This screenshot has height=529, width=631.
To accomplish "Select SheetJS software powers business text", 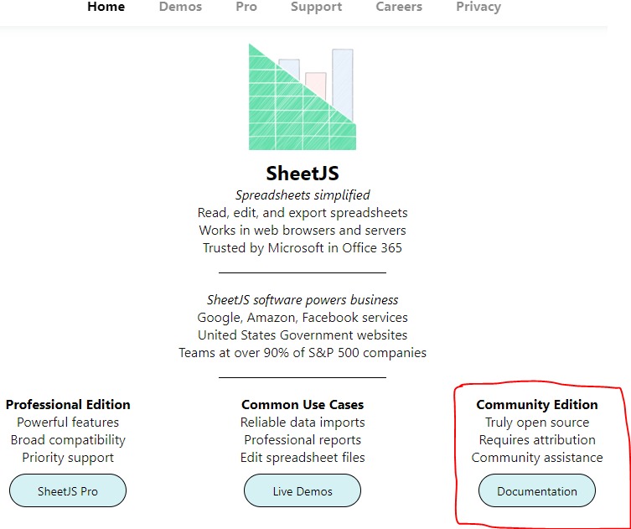I will (303, 299).
